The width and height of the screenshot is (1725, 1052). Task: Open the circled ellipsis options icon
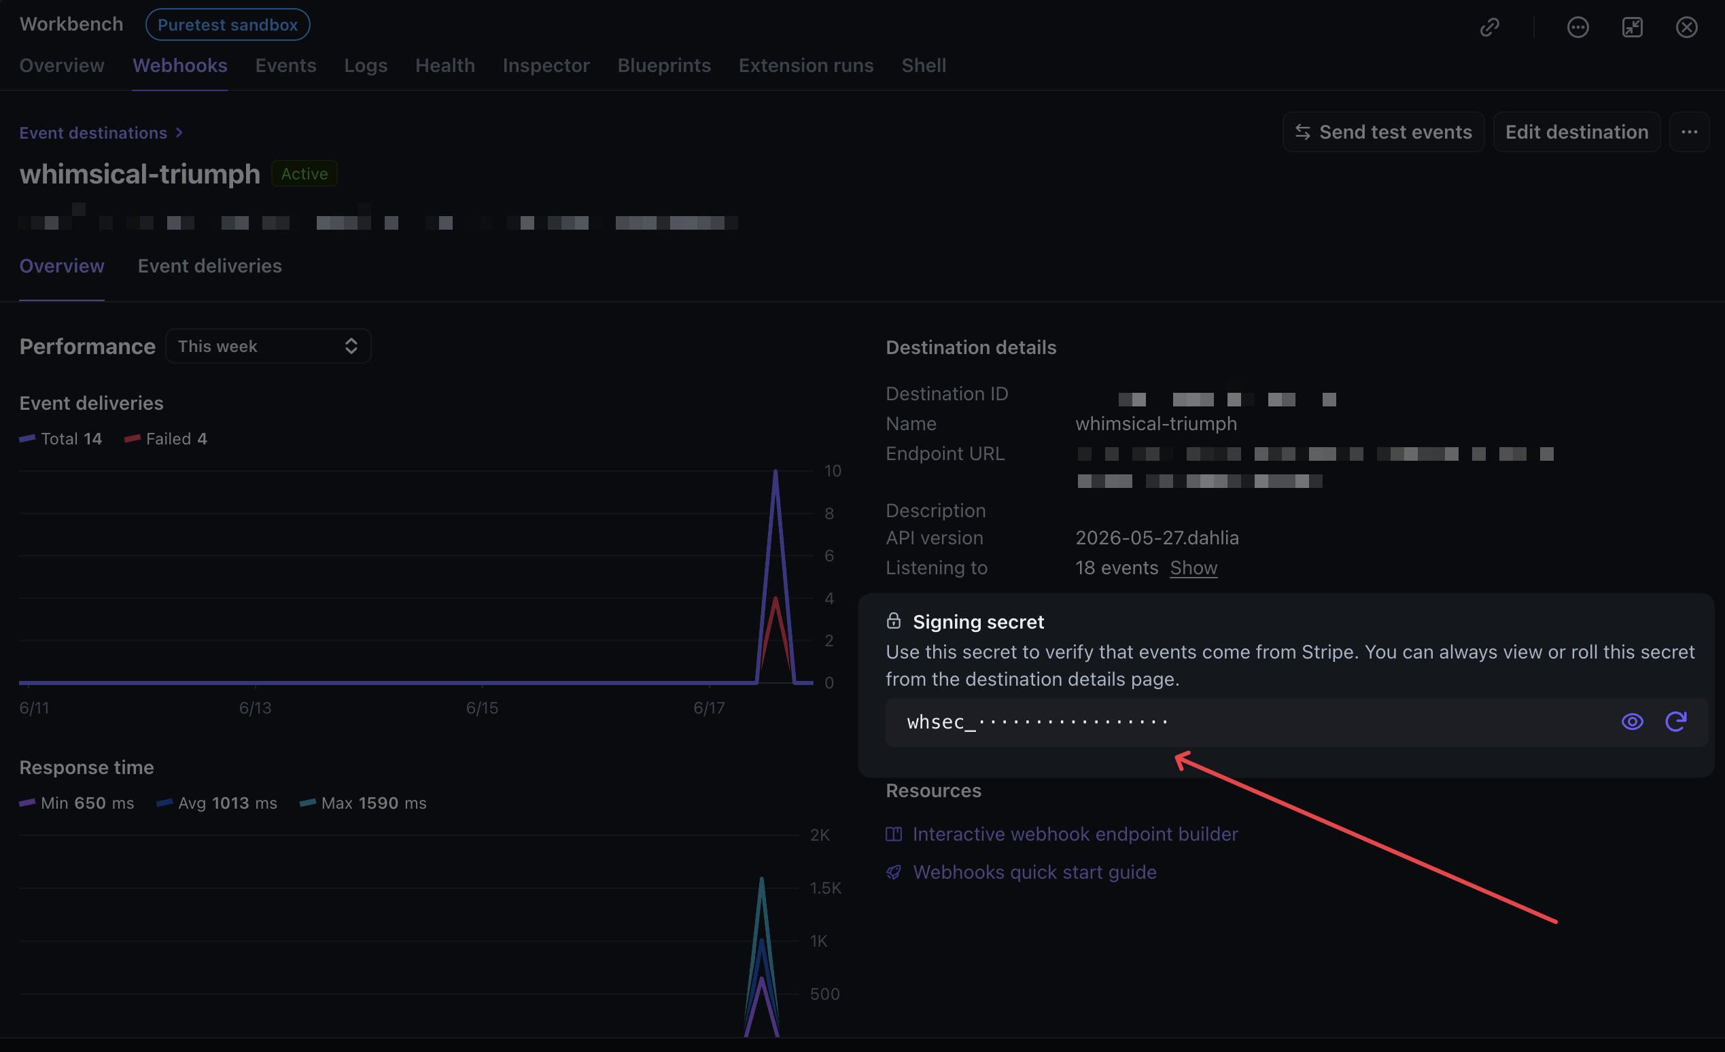point(1578,27)
